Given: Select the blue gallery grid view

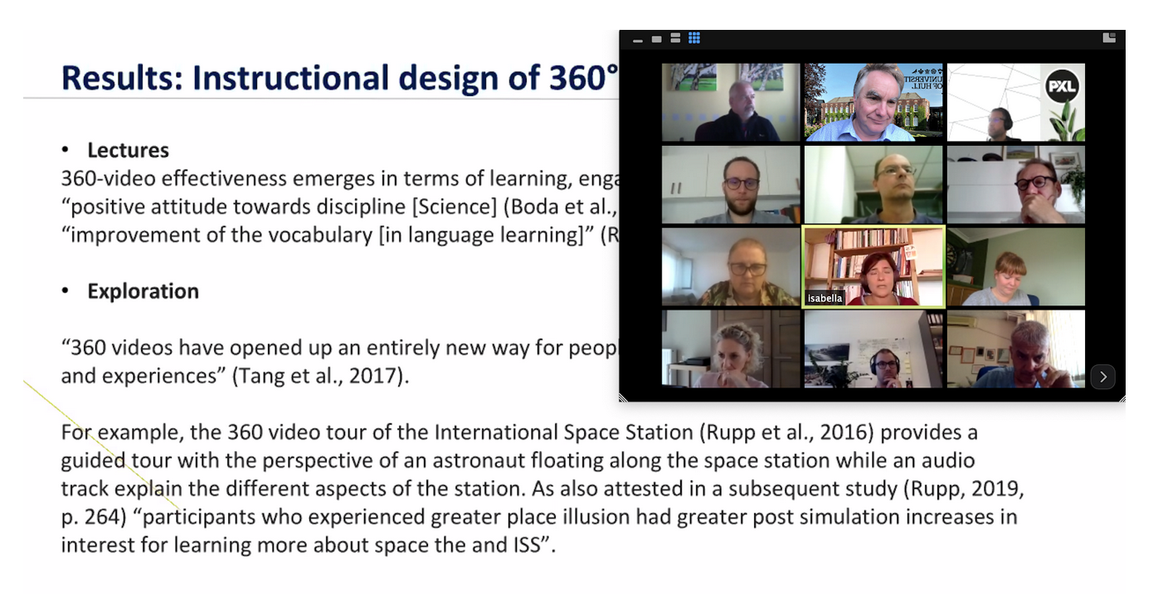Looking at the screenshot, I should (694, 38).
